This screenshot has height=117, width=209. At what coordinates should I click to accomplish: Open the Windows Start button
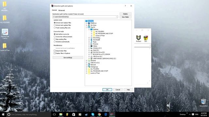(x=3, y=114)
